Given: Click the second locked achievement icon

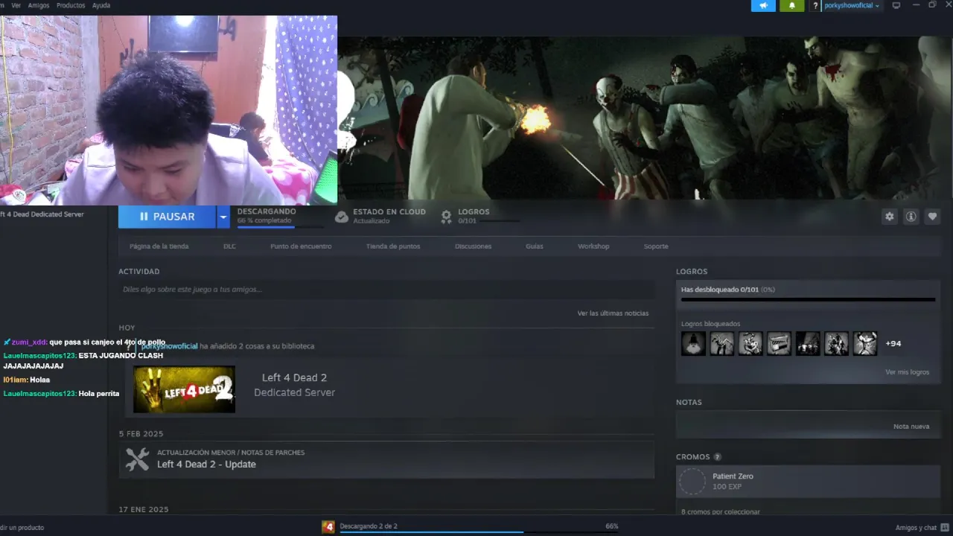Looking at the screenshot, I should pos(721,343).
